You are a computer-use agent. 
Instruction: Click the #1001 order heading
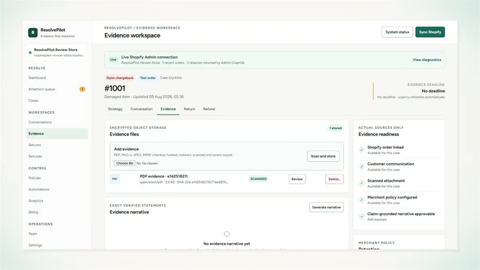[x=115, y=88]
